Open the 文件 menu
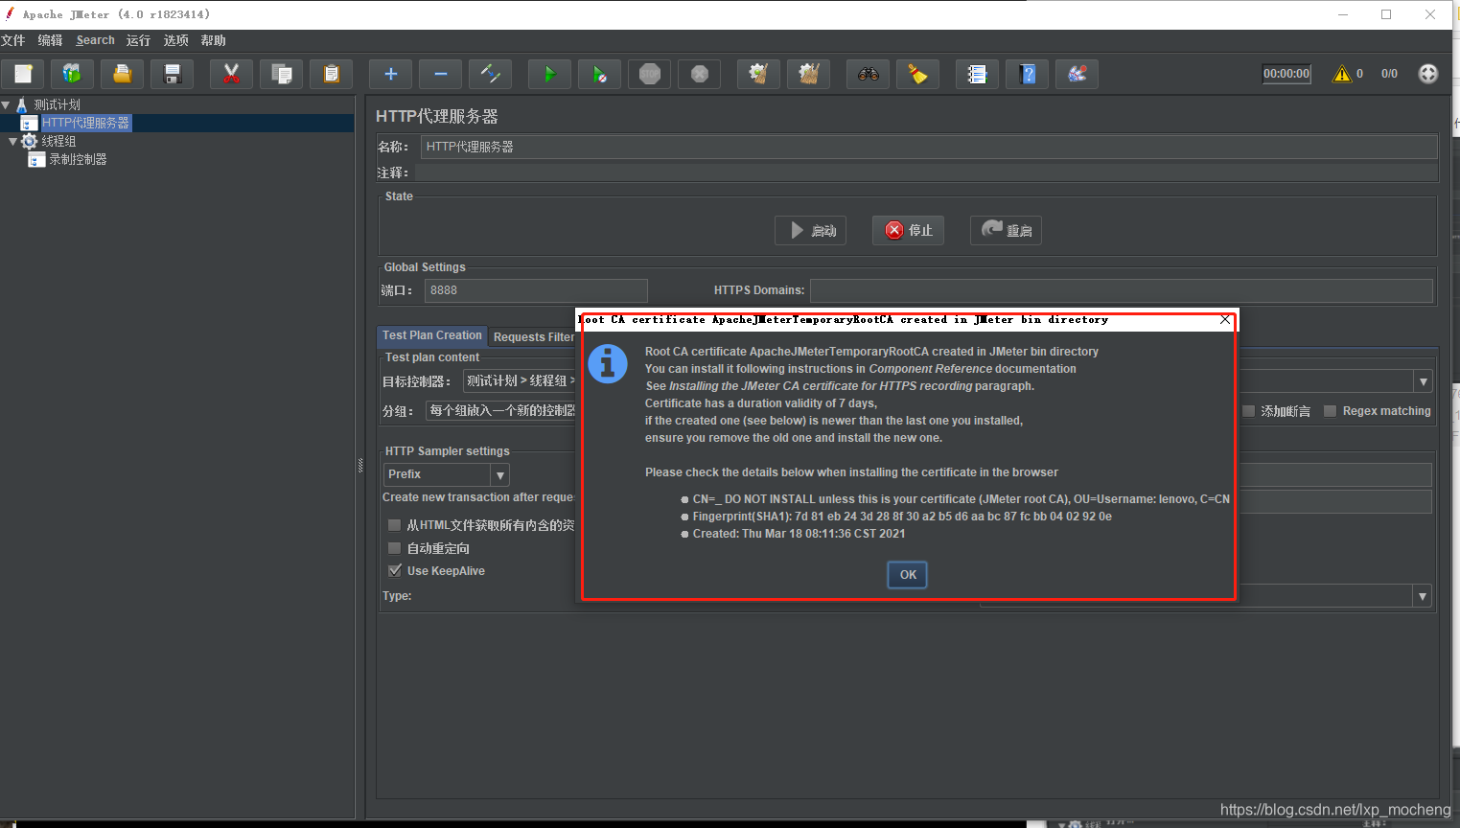The height and width of the screenshot is (828, 1460). pyautogui.click(x=13, y=40)
